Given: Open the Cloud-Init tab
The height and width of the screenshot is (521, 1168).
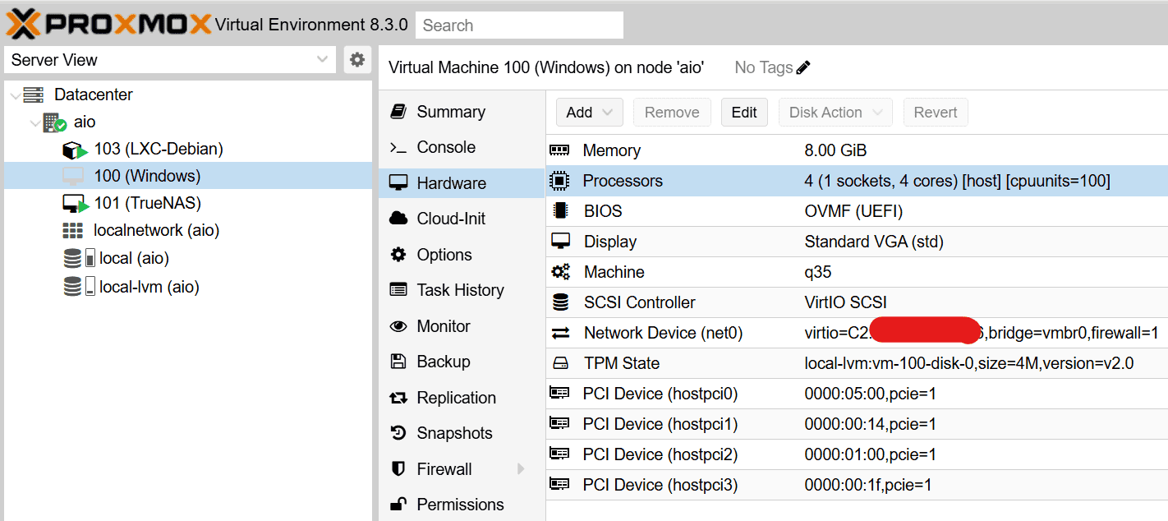Looking at the screenshot, I should pyautogui.click(x=462, y=219).
